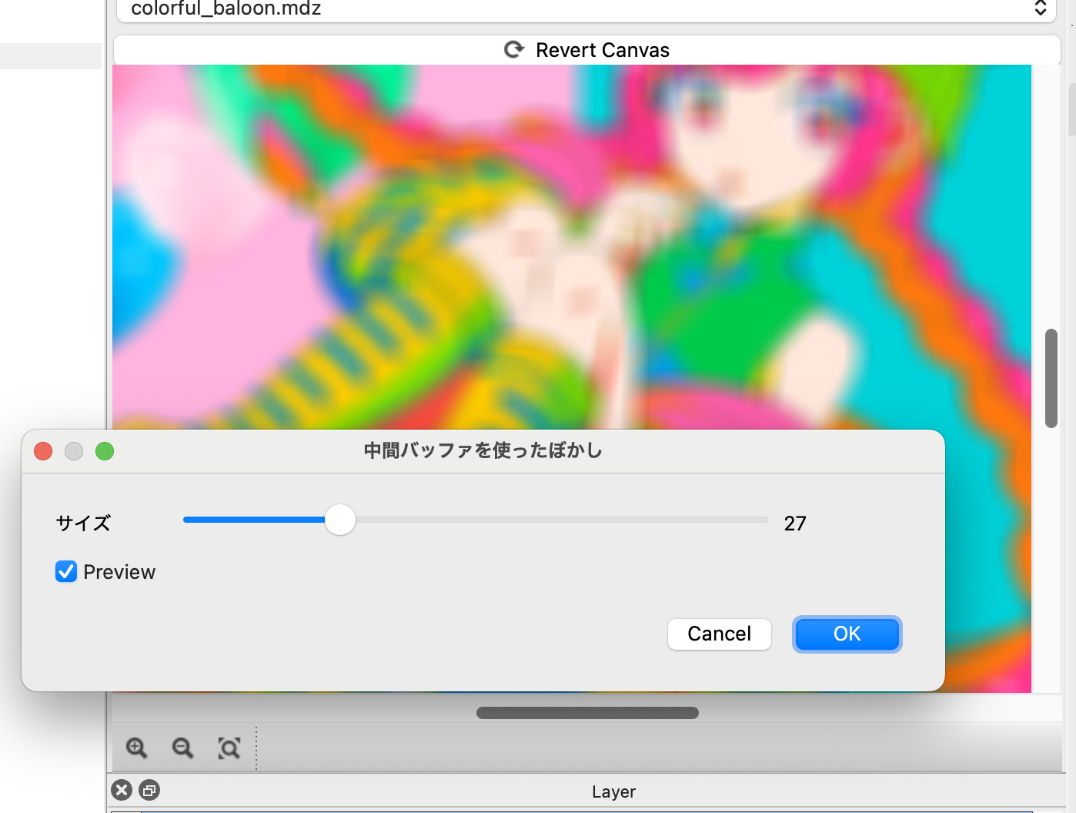This screenshot has height=813, width=1076.
Task: Click the green zoom button on the dialog
Action: click(105, 451)
